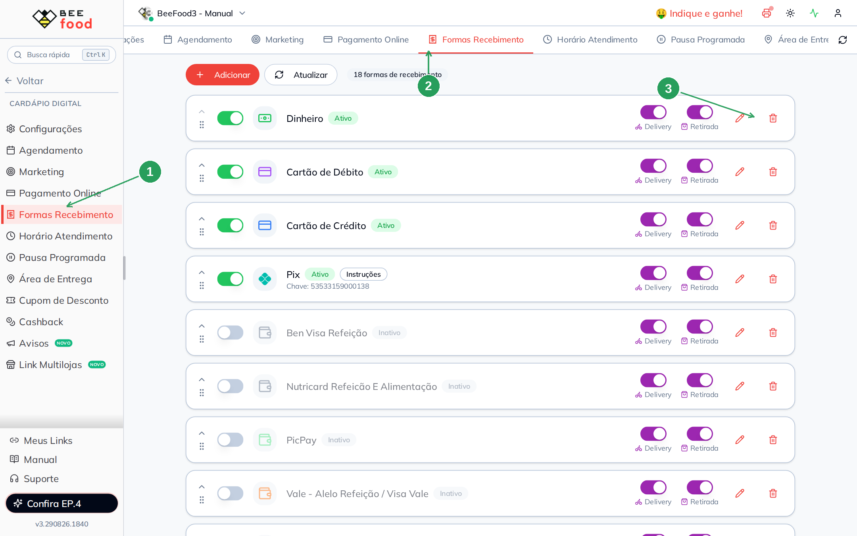Delete Cartão de Débito with trash icon
857x536 pixels.
click(x=773, y=172)
